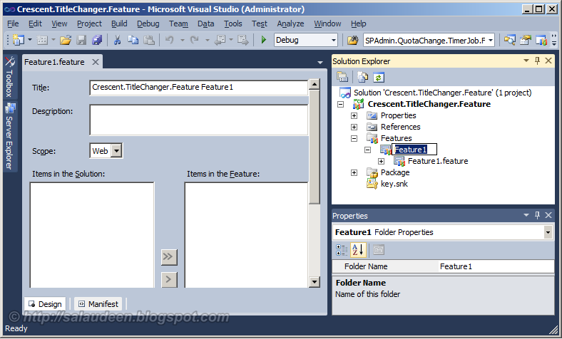This screenshot has width=562, height=339.
Task: Start debugging with green play icon
Action: pyautogui.click(x=264, y=40)
